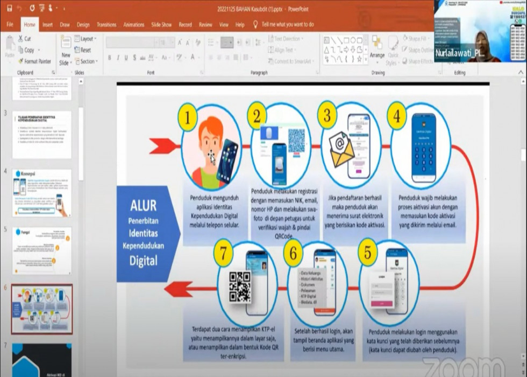Select the Format Painter tool

(x=21, y=61)
